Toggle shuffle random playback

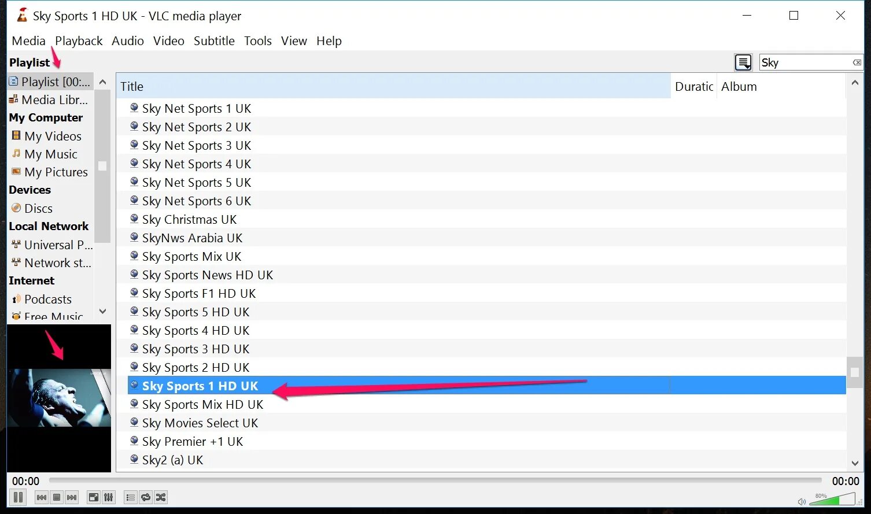(161, 497)
